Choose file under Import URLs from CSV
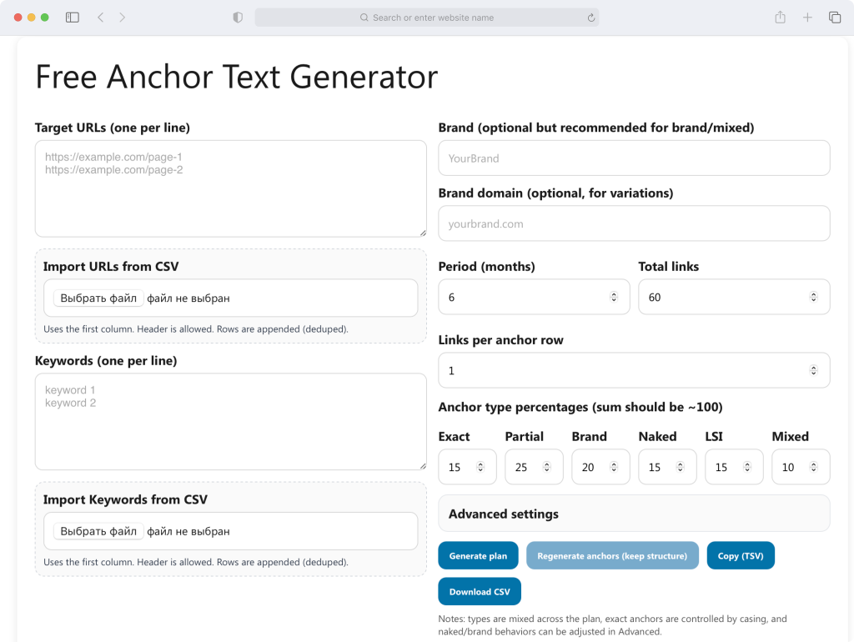854x642 pixels. pyautogui.click(x=98, y=298)
